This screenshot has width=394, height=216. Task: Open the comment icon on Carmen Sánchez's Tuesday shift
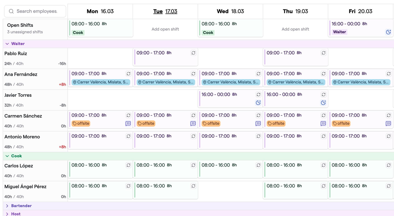[x=193, y=124]
